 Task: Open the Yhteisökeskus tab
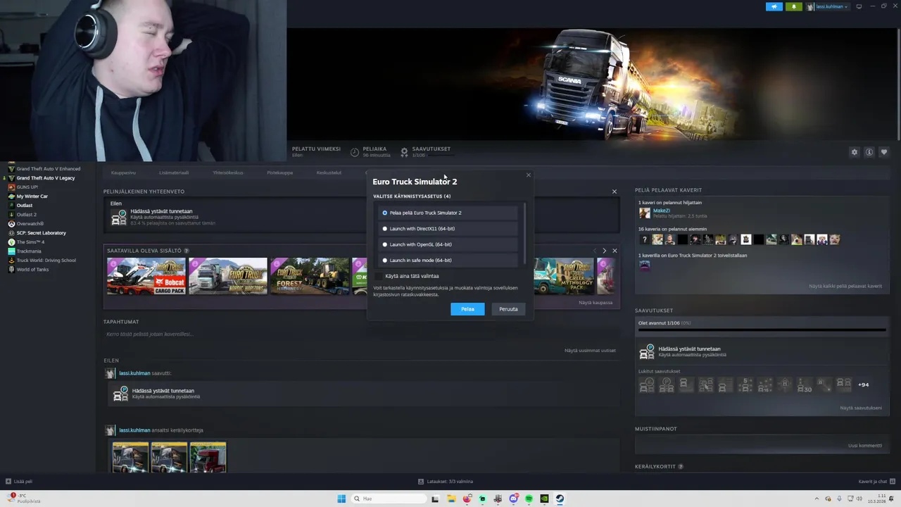228,173
